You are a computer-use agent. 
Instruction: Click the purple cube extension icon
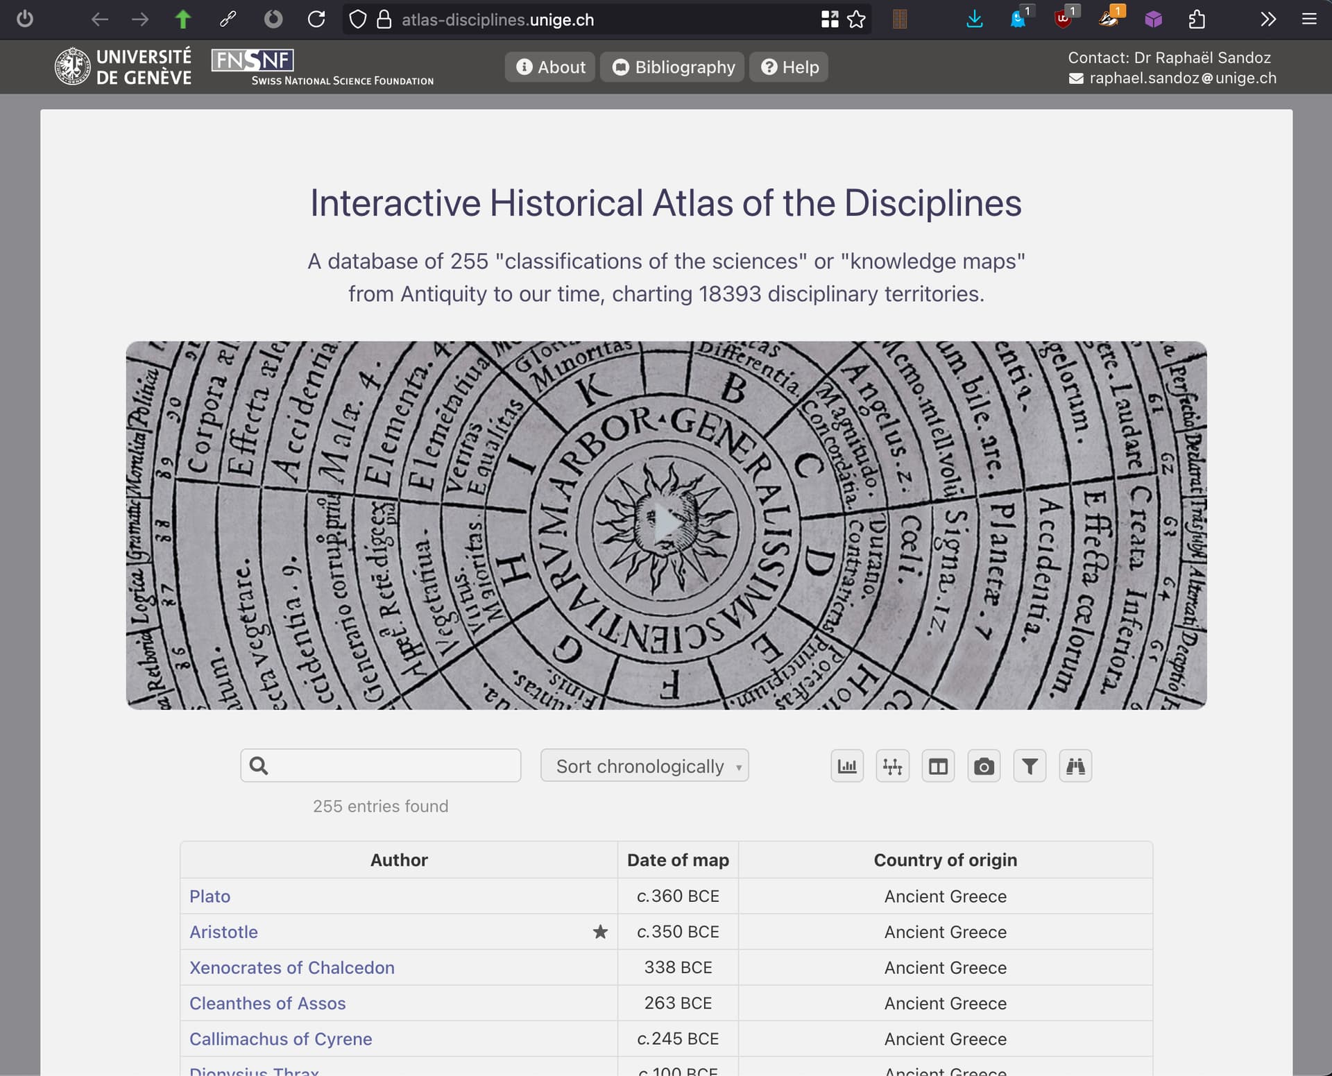click(x=1154, y=19)
